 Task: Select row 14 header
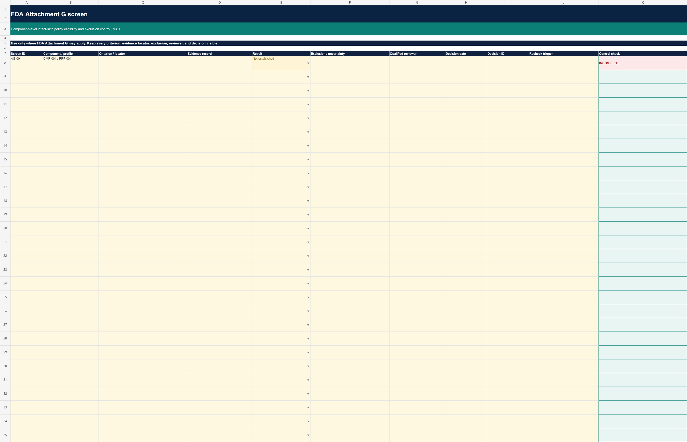click(x=5, y=146)
